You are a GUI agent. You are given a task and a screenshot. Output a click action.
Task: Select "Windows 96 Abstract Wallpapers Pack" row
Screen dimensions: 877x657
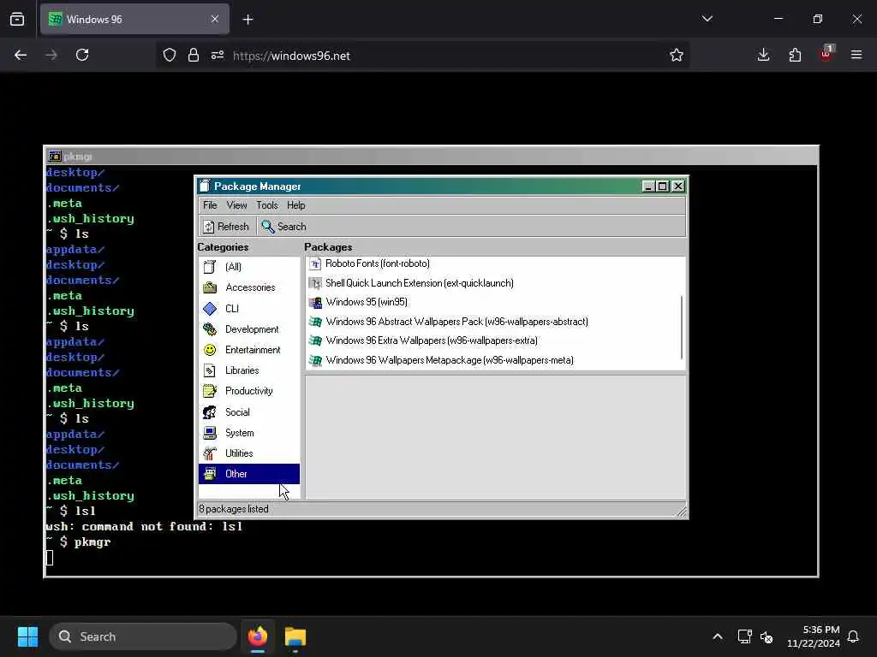tap(494, 322)
